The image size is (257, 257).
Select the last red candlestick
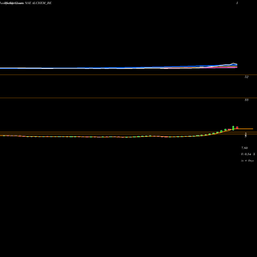237,127
